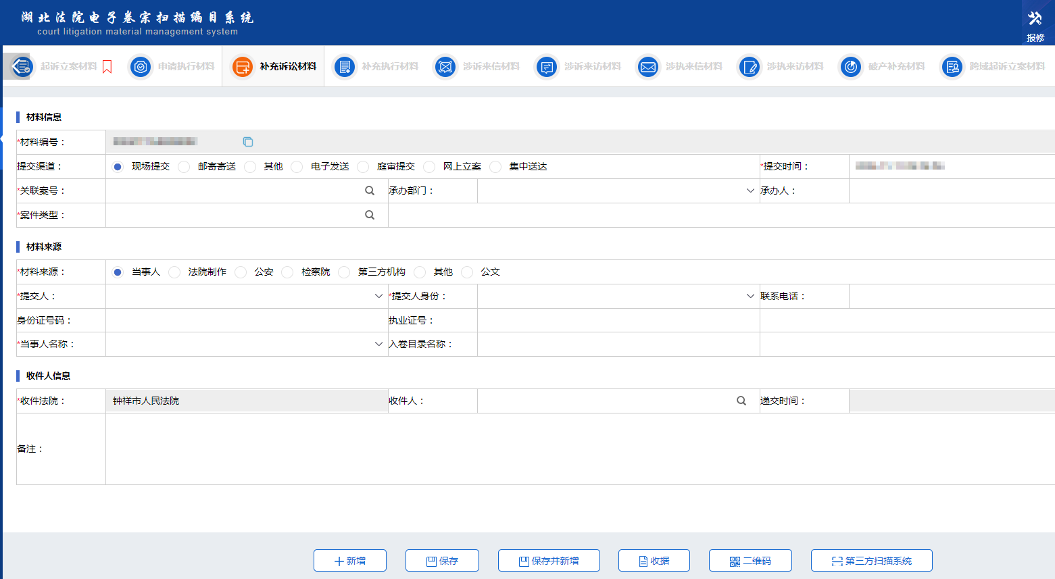Expand the 提交人 dropdown
This screenshot has width=1055, height=579.
[x=378, y=296]
